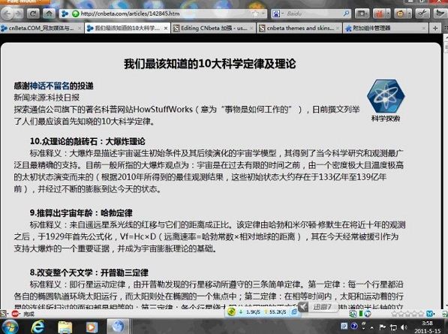Screen dimensions: 448x334
Task: Select the 我们最该知道的10大科学 tab
Action: click(x=127, y=28)
